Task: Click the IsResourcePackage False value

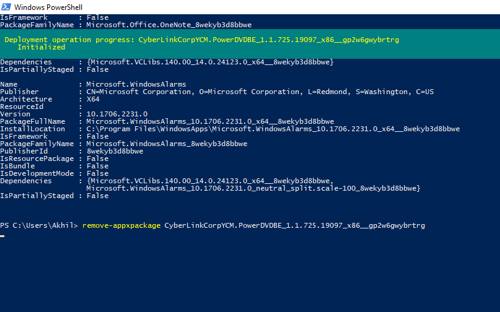Action: coord(97,158)
